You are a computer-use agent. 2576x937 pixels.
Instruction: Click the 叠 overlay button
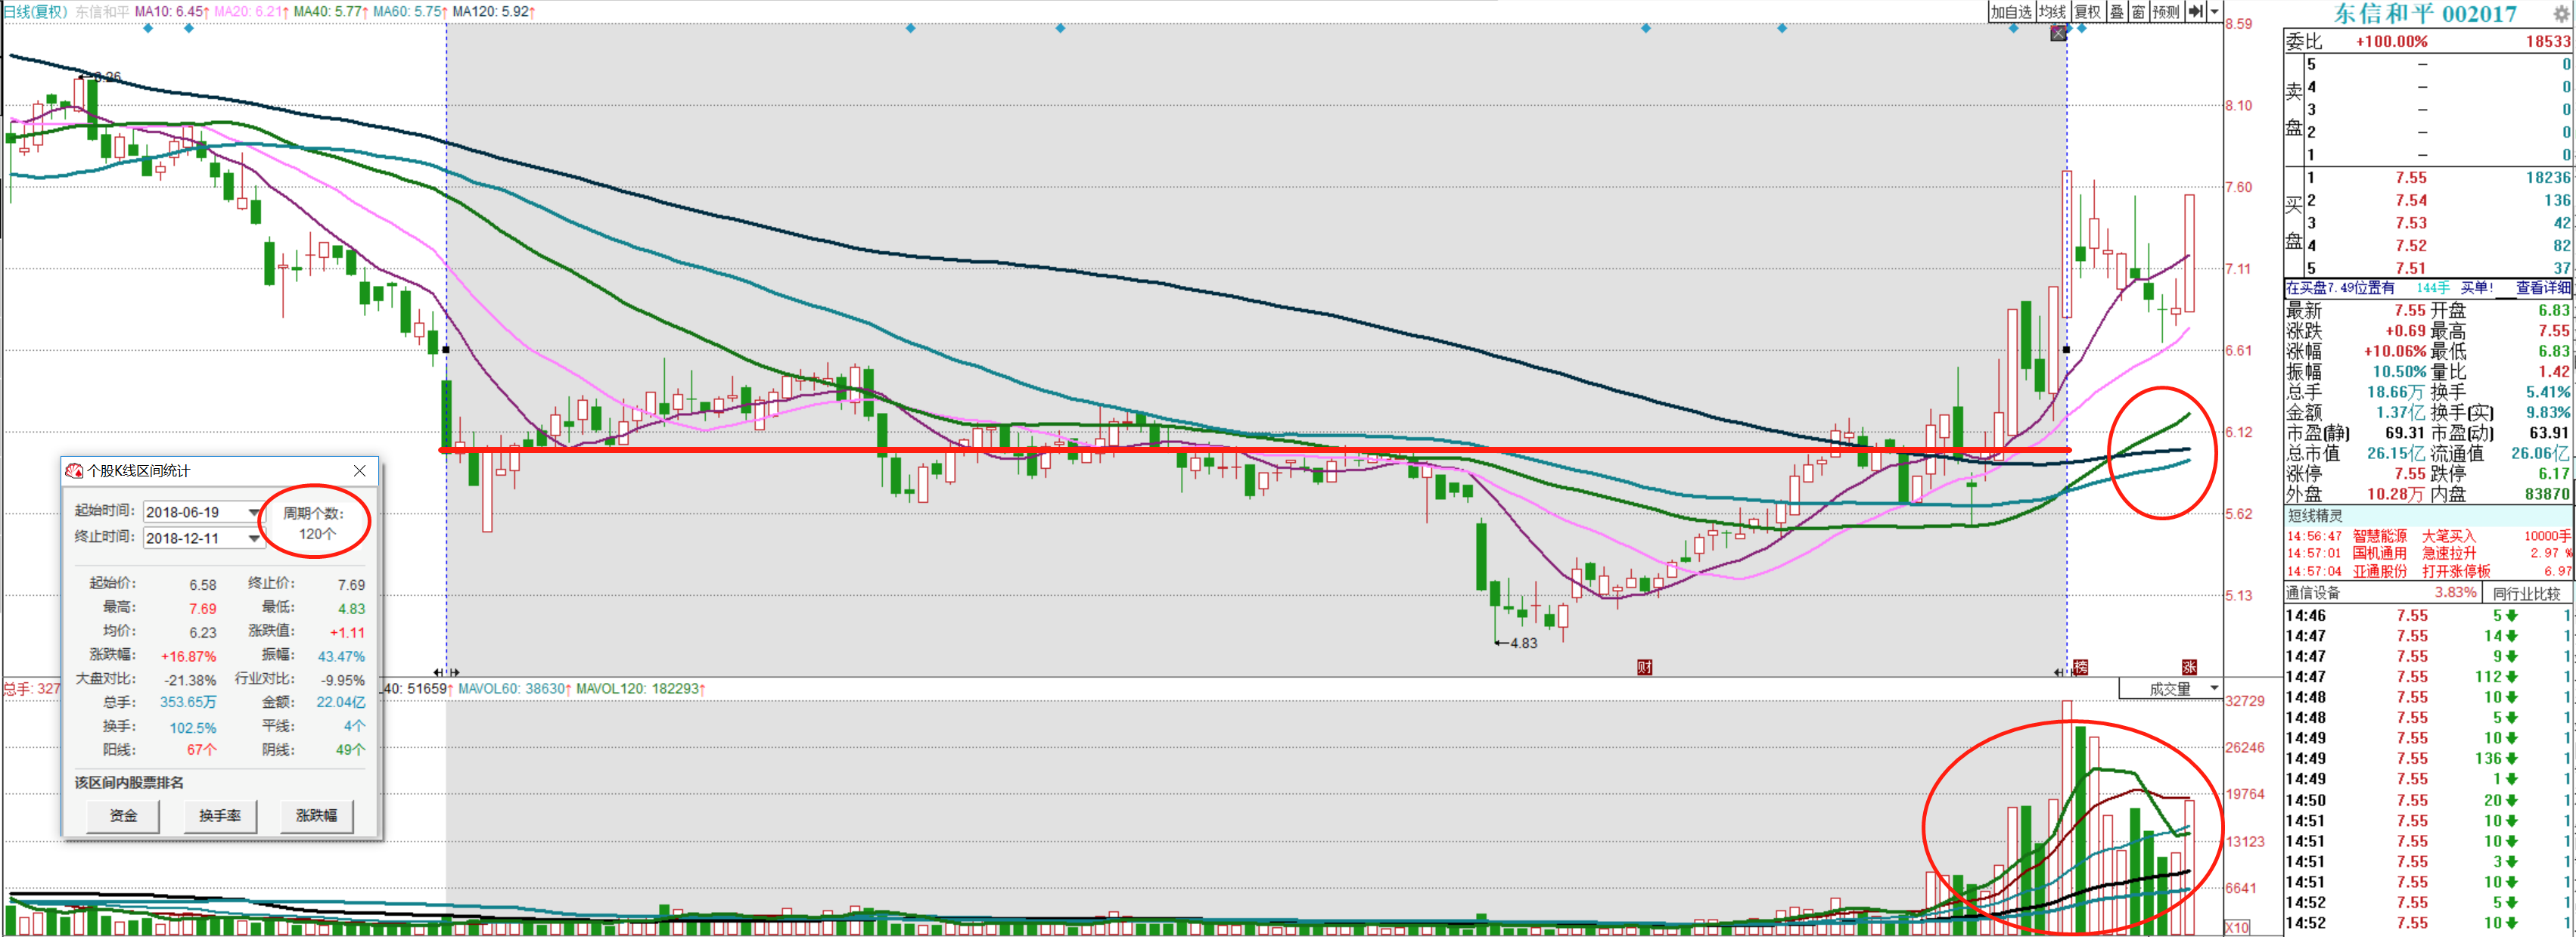[x=2117, y=12]
